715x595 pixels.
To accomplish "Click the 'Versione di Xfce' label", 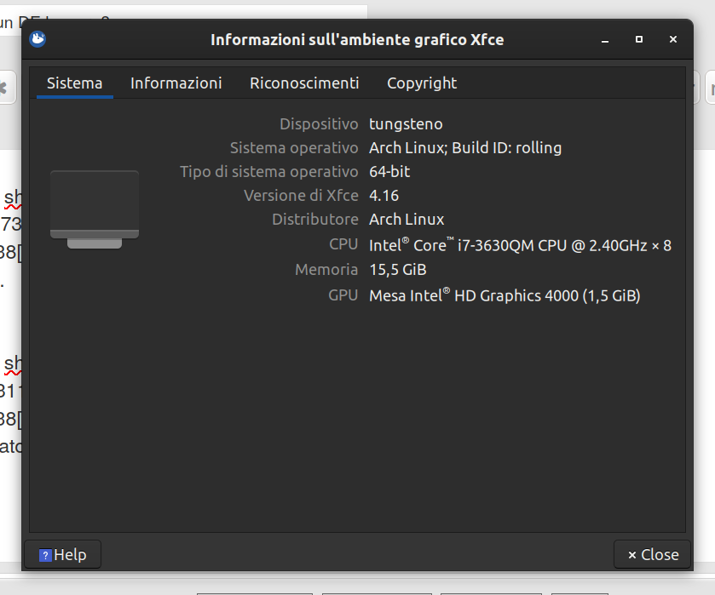I will click(x=301, y=196).
